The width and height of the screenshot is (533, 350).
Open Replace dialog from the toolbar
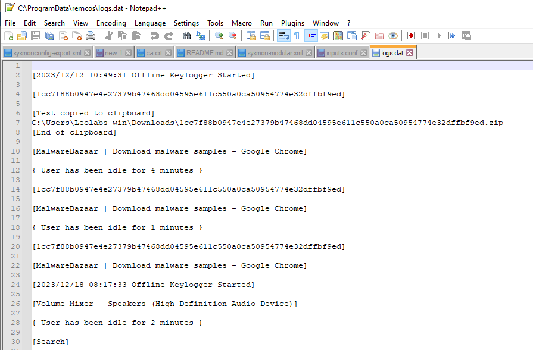(201, 36)
